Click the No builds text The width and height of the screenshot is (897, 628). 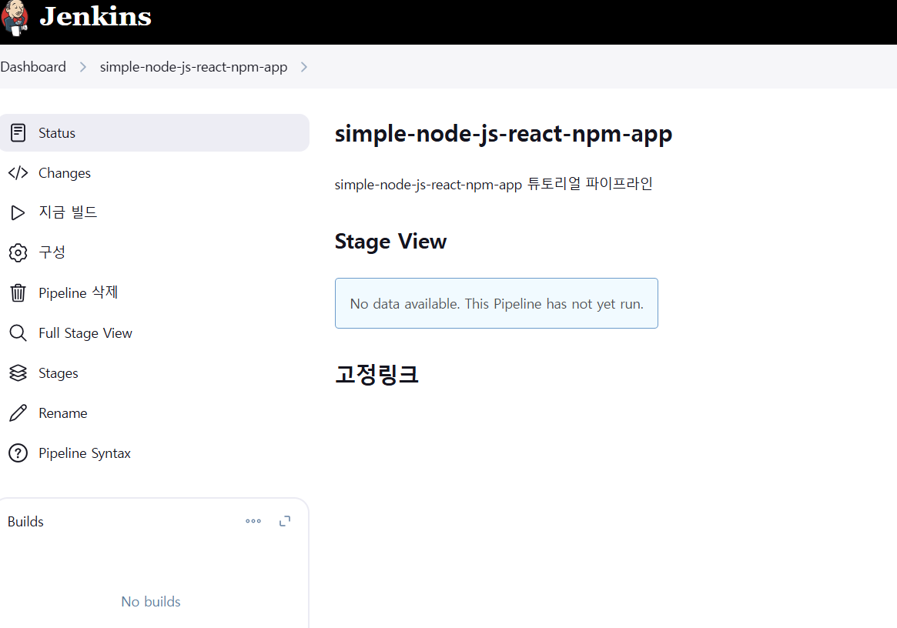151,602
